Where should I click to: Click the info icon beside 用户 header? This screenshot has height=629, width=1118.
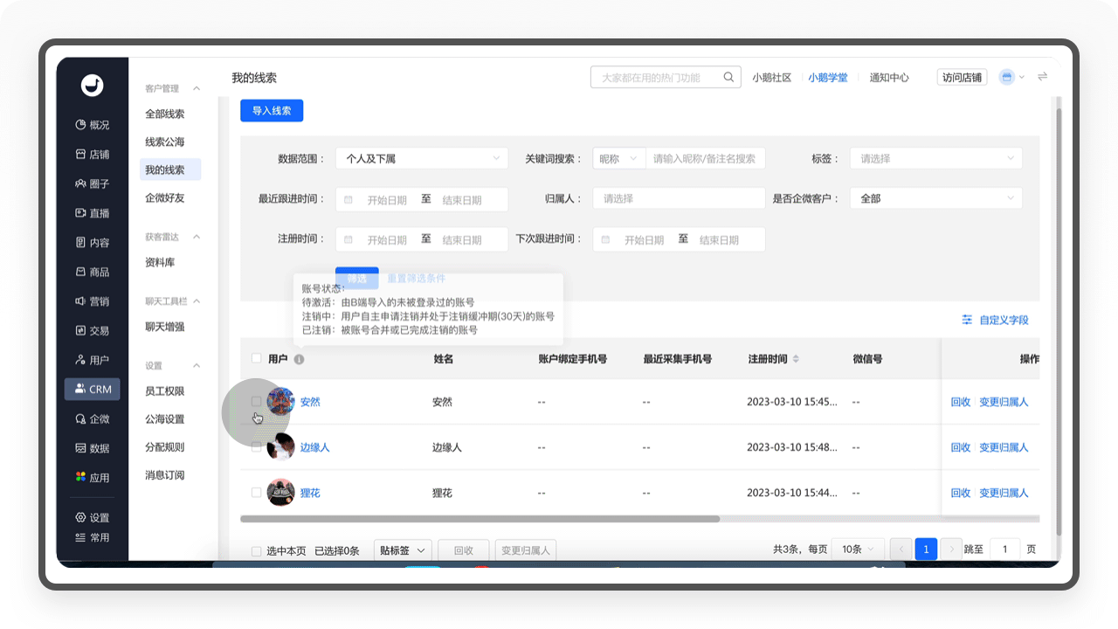(299, 359)
